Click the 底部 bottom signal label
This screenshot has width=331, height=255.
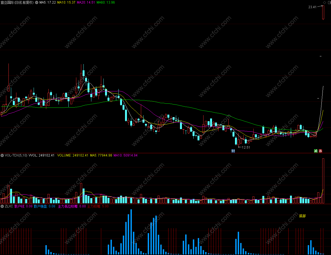(x=302, y=216)
